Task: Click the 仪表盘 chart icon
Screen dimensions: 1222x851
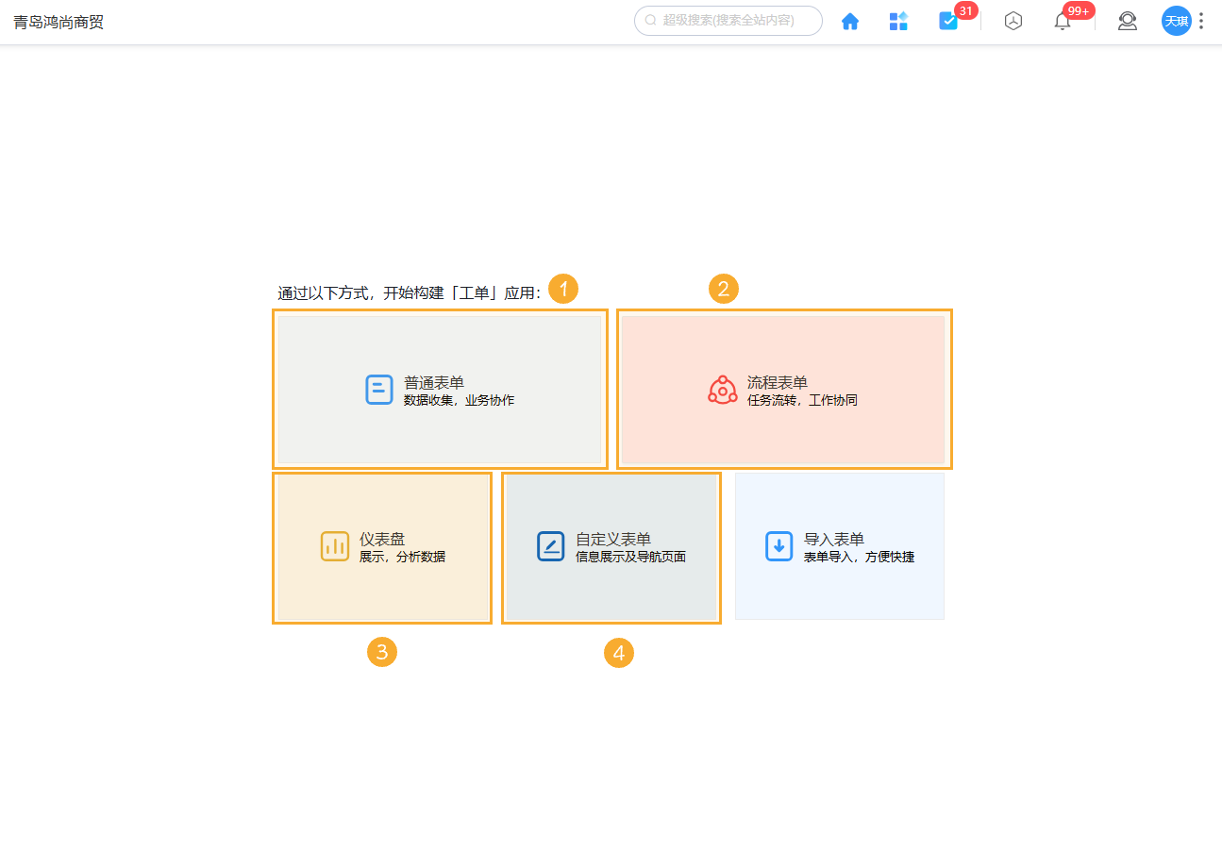Action: click(x=335, y=547)
